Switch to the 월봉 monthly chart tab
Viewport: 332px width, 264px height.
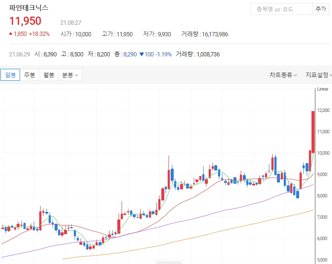tap(49, 75)
